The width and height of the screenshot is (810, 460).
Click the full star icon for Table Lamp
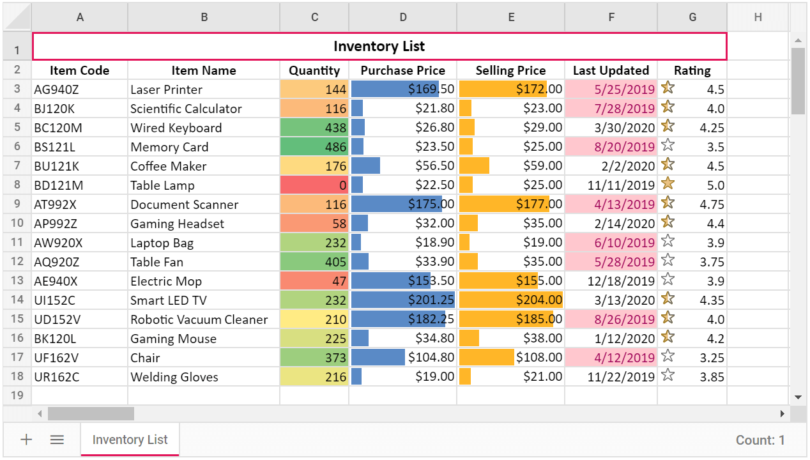coord(668,183)
